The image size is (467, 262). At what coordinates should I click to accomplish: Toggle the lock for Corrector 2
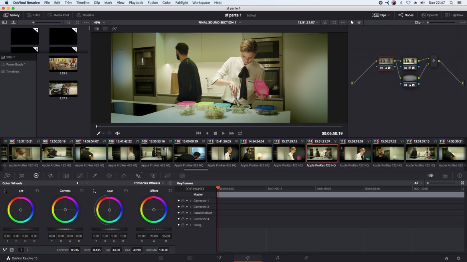click(183, 207)
